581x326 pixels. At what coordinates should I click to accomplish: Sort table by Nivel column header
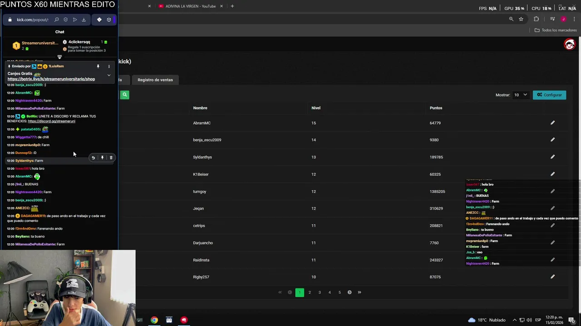[316, 108]
